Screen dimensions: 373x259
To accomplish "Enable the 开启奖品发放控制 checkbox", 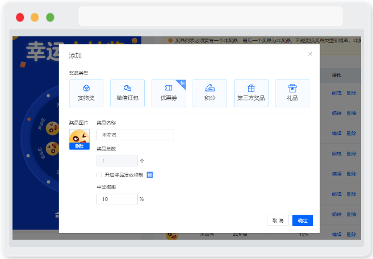I will click(x=99, y=175).
